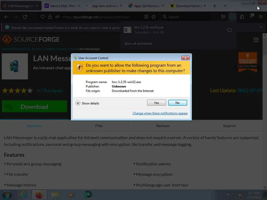Switch to the Summary tab
The image size is (267, 200).
click(x=34, y=126)
